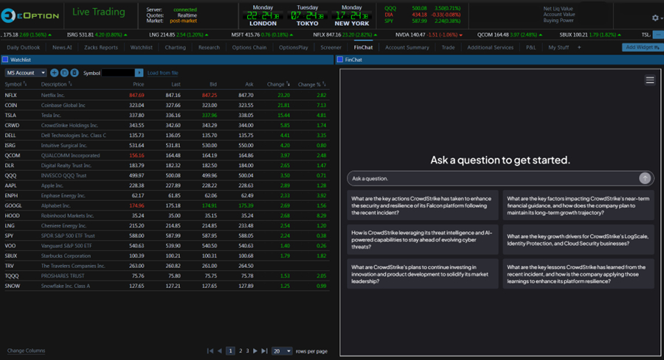Open the MS Account watchlist dropdown

pos(25,73)
